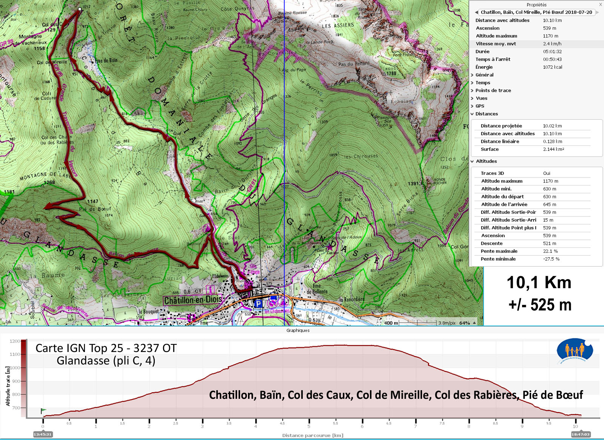Image resolution: width=604 pixels, height=440 pixels.
Task: Click the Distance parcourue [km] axis label
Action: tap(313, 435)
